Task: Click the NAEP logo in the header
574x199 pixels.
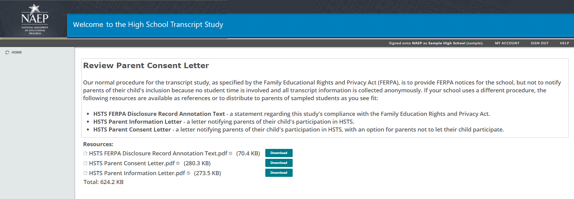Action: (x=35, y=19)
